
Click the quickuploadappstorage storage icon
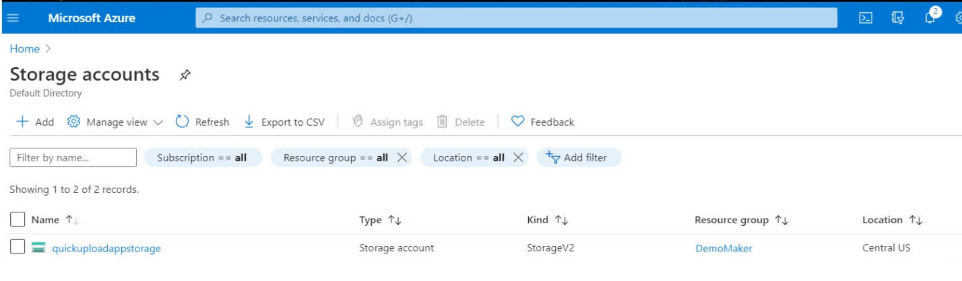click(38, 248)
